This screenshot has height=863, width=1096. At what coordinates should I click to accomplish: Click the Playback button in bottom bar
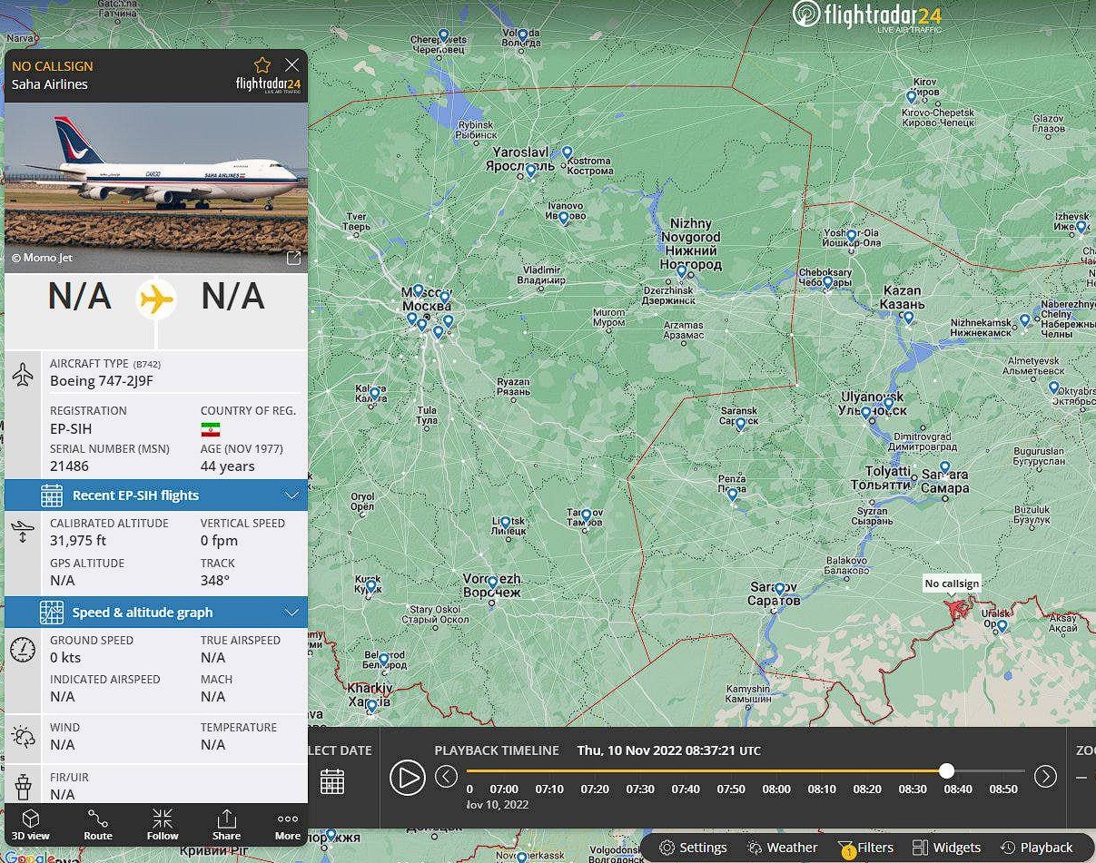[1036, 848]
